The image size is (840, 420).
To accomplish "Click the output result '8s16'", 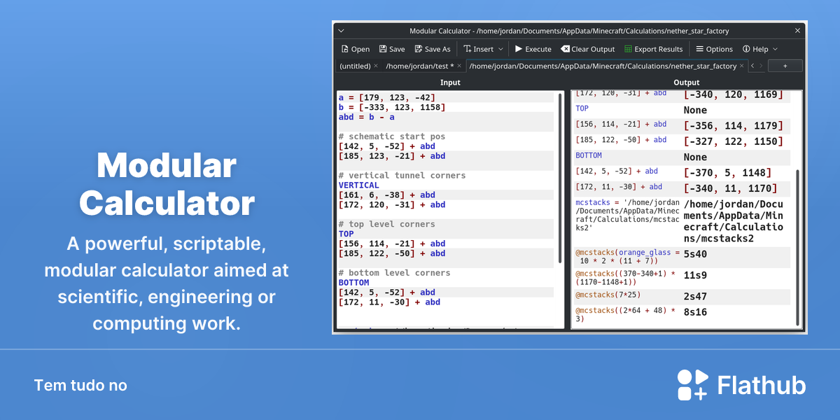I will [696, 312].
